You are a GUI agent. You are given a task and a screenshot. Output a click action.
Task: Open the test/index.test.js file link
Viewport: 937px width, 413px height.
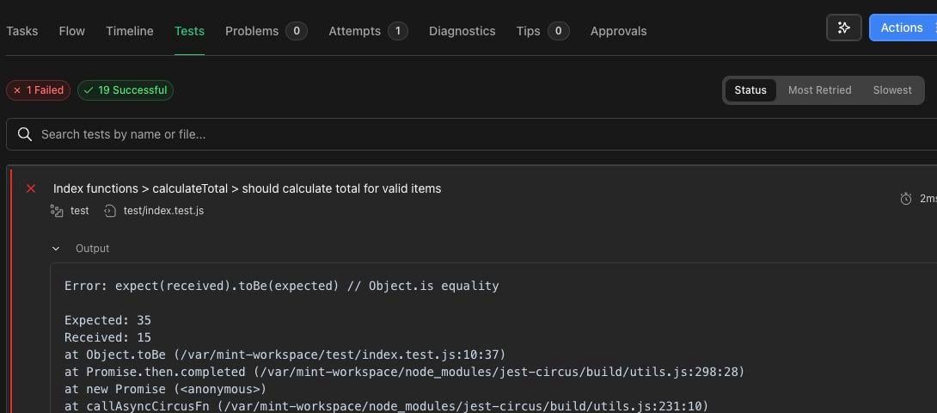click(x=163, y=211)
